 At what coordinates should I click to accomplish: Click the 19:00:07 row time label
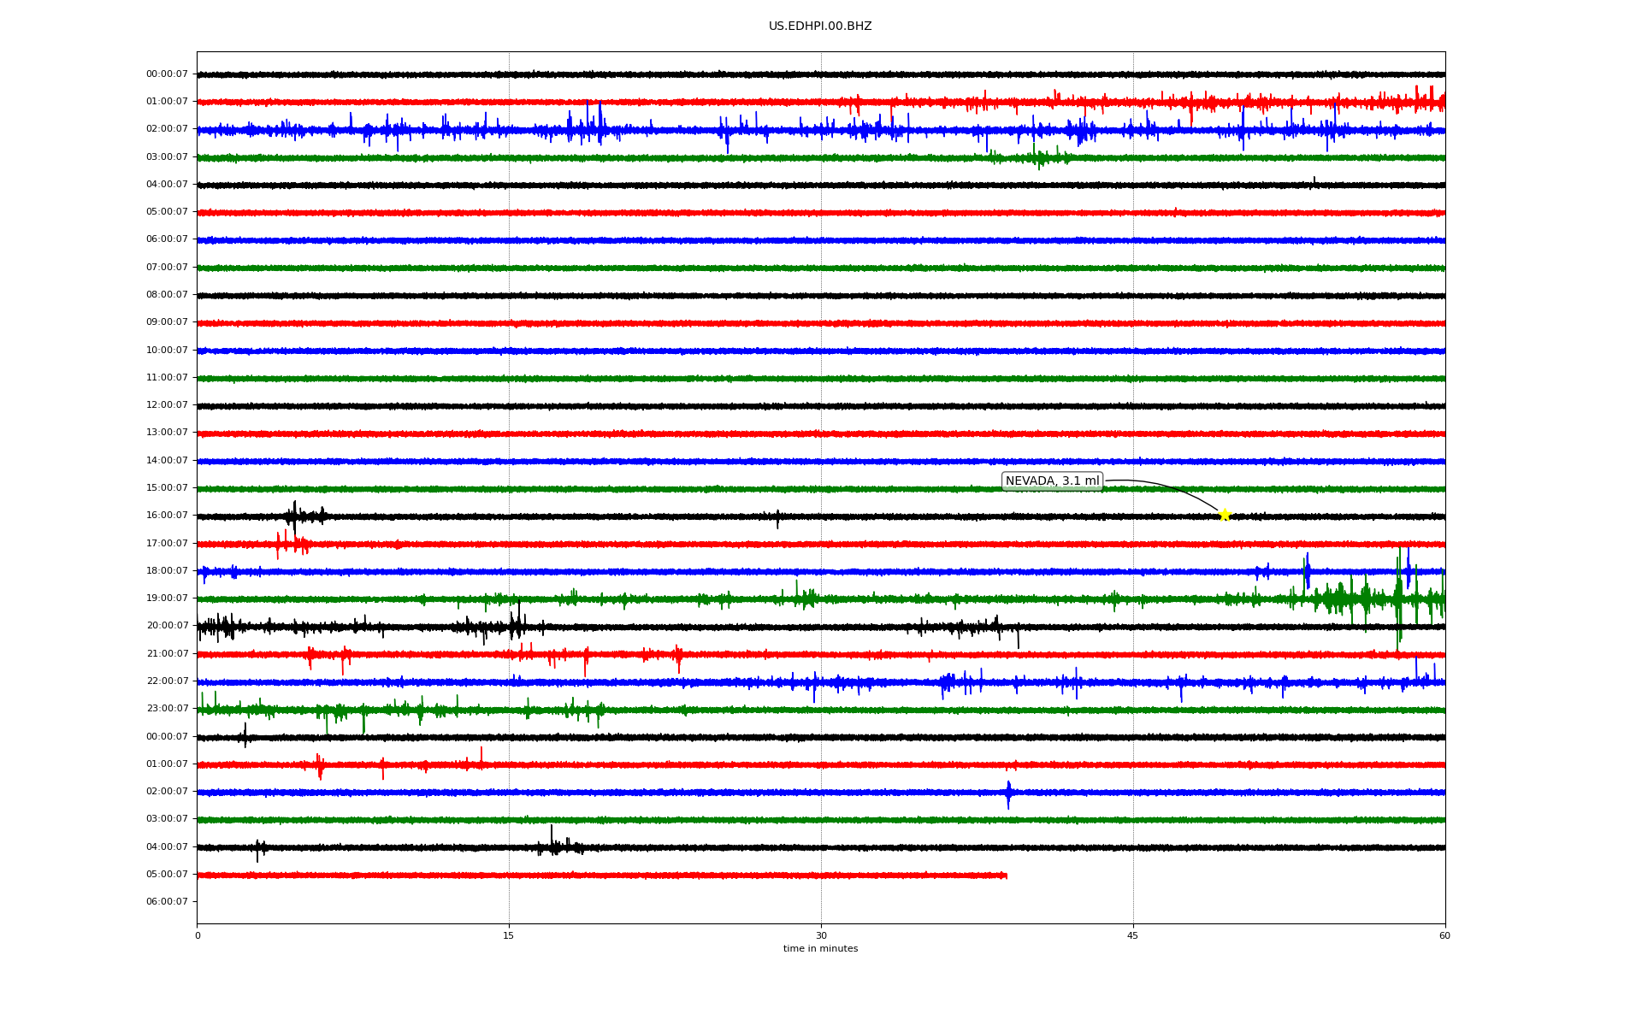[167, 598]
